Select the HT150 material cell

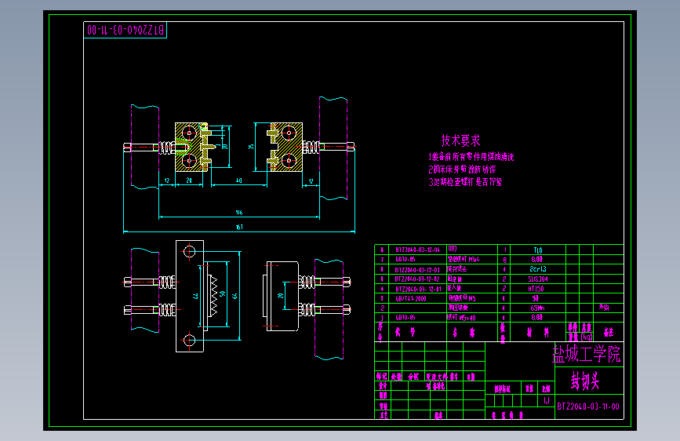(x=536, y=289)
